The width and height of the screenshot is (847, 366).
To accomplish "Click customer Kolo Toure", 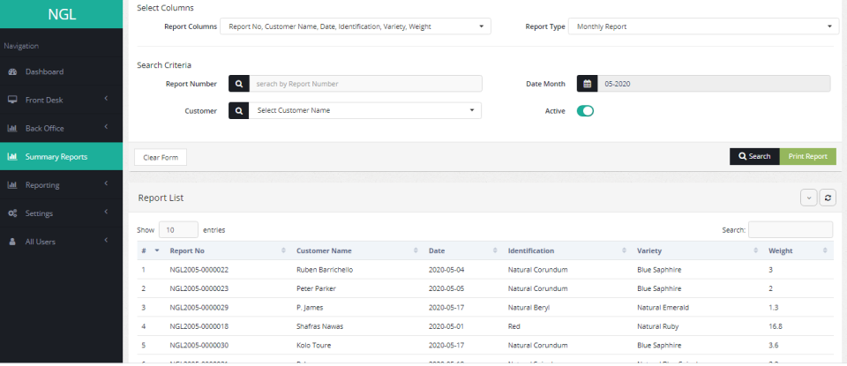I will (314, 346).
